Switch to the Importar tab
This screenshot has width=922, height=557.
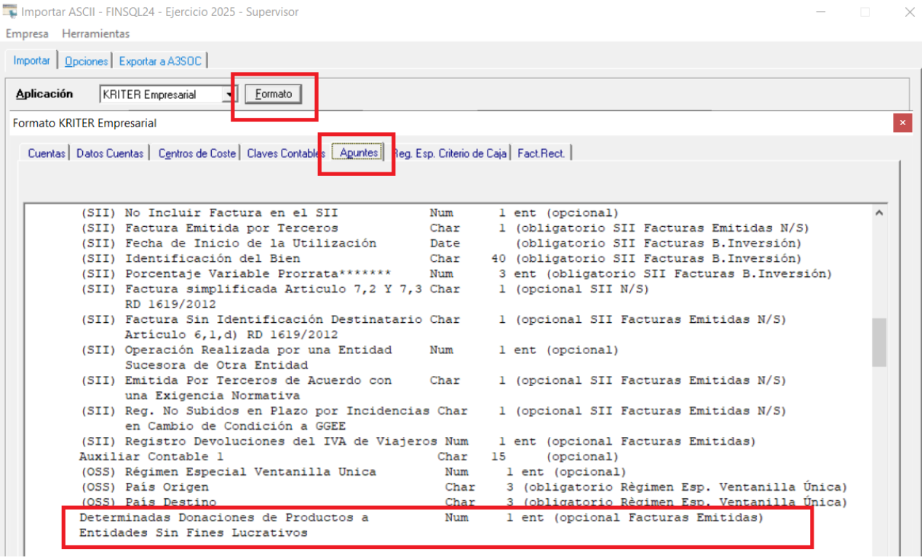(32, 61)
